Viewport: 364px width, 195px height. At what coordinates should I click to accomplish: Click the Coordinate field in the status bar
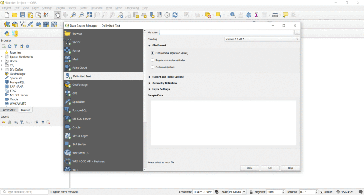click(x=202, y=192)
